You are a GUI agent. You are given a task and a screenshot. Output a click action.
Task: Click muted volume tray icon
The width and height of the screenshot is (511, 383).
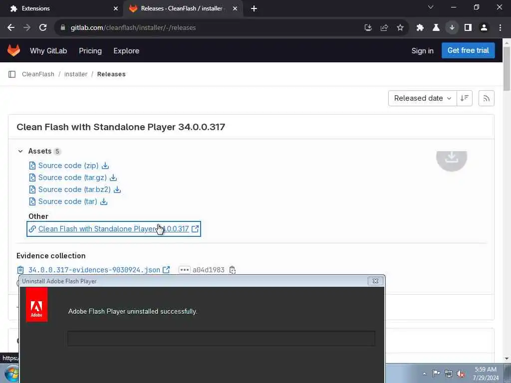pos(461,374)
